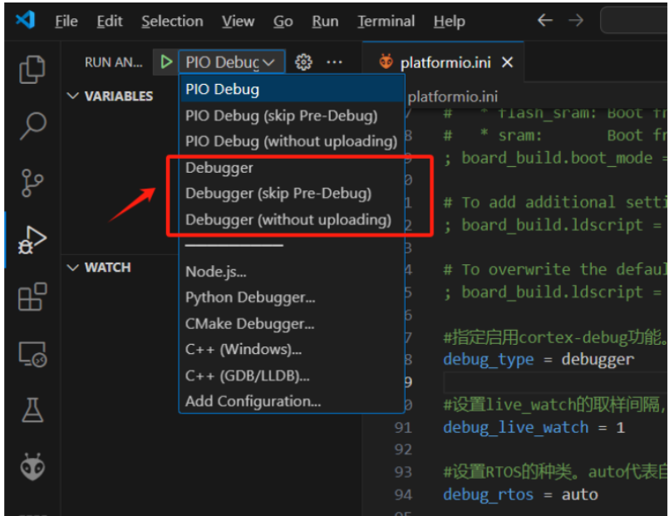The height and width of the screenshot is (516, 669).
Task: Open the Search view in activity bar
Action: (33, 126)
